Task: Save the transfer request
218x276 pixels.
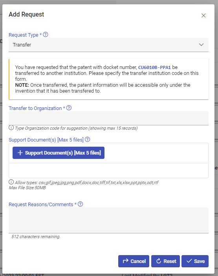Action: [x=195, y=261]
